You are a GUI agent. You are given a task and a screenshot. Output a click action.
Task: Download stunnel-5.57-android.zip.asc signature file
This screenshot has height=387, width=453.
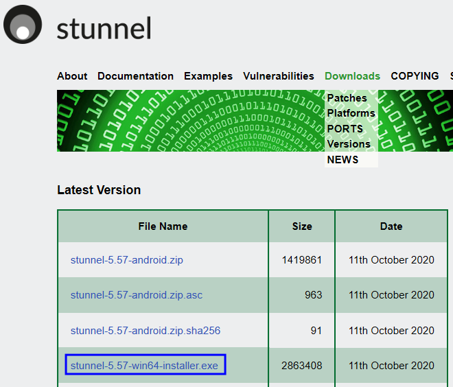coord(137,295)
